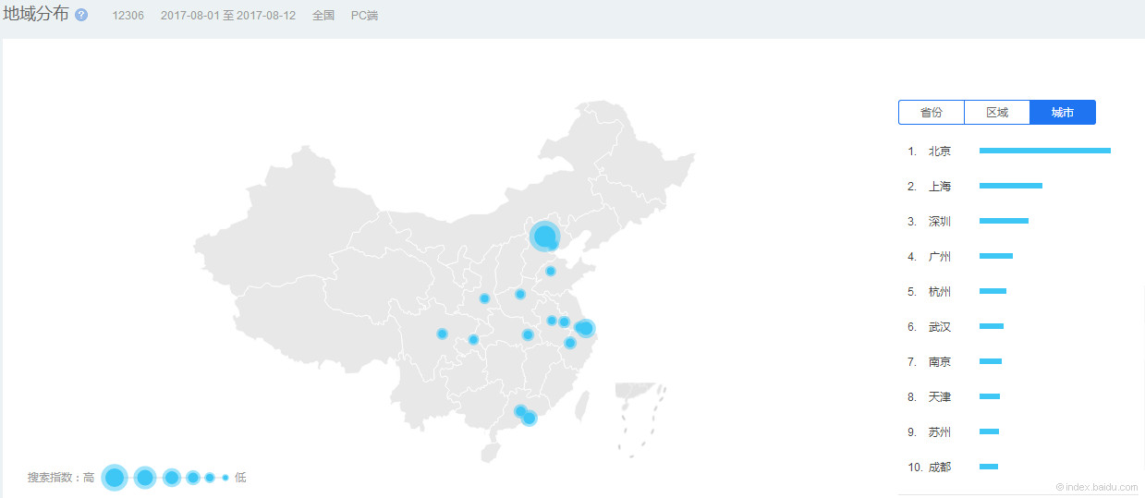Click the largest legend circle for high index
This screenshot has height=498, width=1145.
[x=115, y=478]
